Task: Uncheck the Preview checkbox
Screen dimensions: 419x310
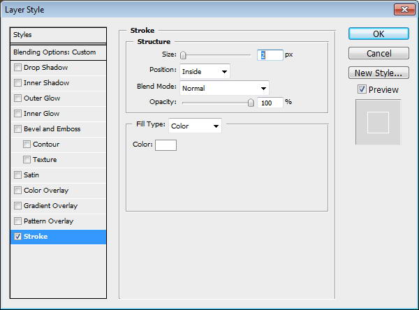Action: [x=362, y=89]
